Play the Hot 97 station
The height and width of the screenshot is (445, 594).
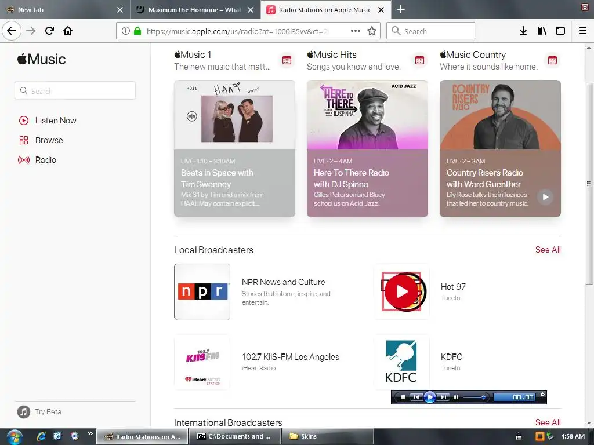click(x=402, y=292)
